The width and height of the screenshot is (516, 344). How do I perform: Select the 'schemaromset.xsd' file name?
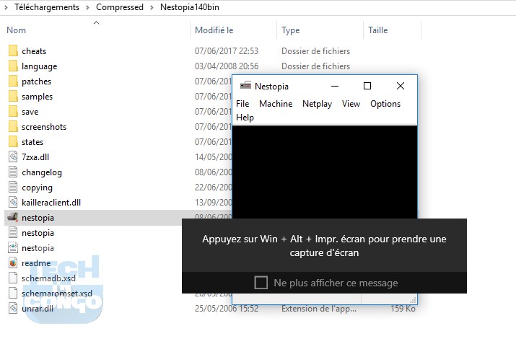pos(57,293)
